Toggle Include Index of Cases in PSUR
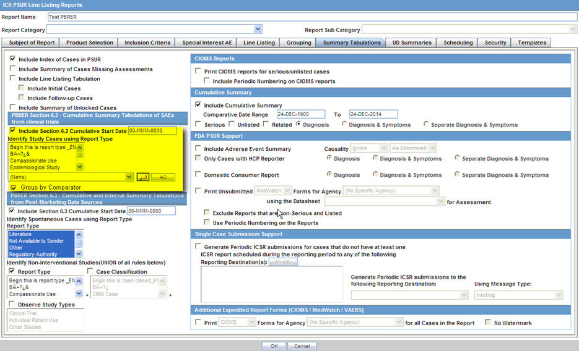The width and height of the screenshot is (579, 351). point(13,59)
